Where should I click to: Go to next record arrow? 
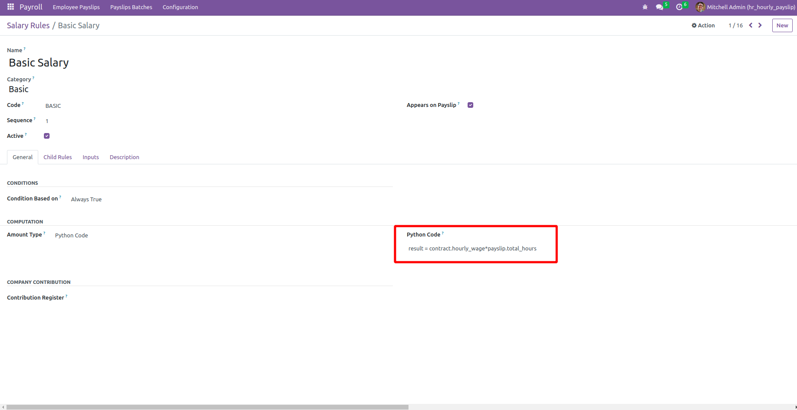coord(760,25)
